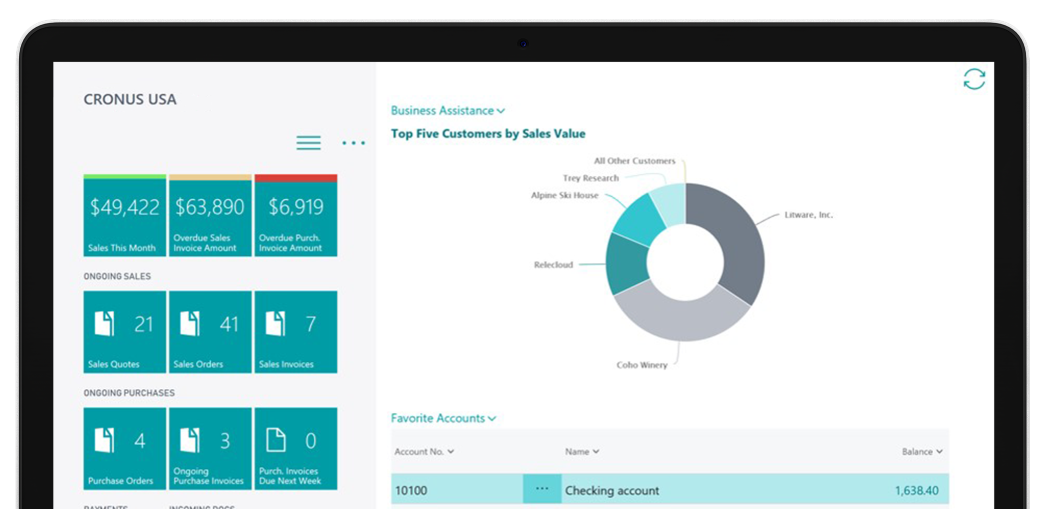Open the 1,638.40 balance value
Image resolution: width=1045 pixels, height=509 pixels.
coord(916,490)
